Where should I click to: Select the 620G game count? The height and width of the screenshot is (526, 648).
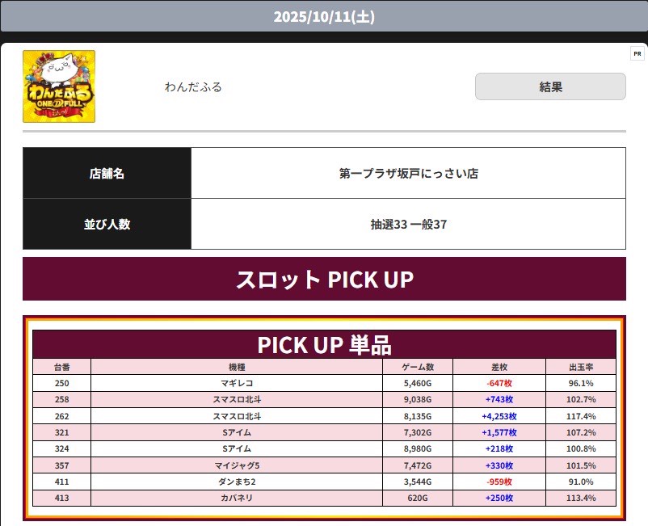[418, 498]
